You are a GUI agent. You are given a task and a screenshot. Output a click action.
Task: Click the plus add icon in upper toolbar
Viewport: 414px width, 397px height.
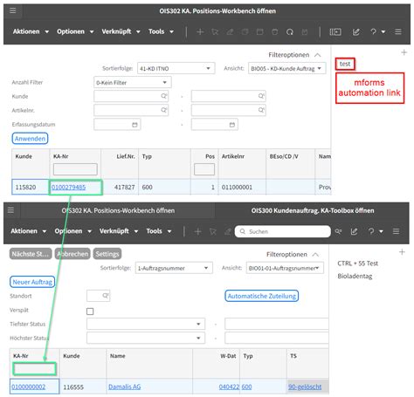pyautogui.click(x=200, y=31)
